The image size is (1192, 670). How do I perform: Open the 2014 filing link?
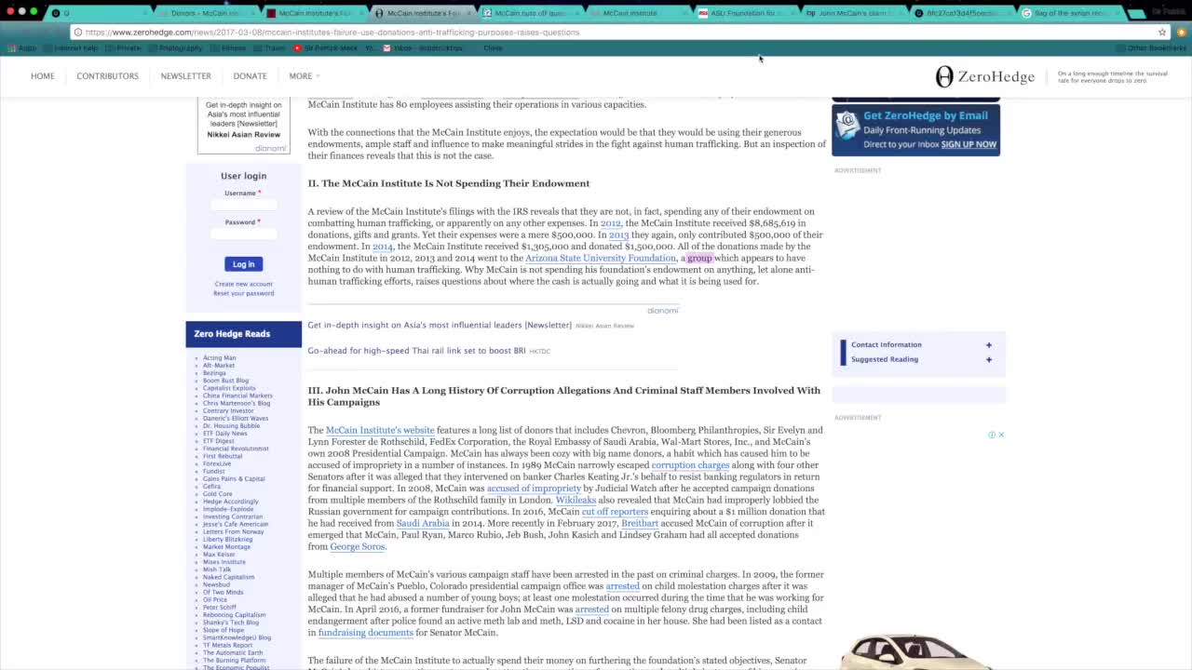pyautogui.click(x=383, y=247)
